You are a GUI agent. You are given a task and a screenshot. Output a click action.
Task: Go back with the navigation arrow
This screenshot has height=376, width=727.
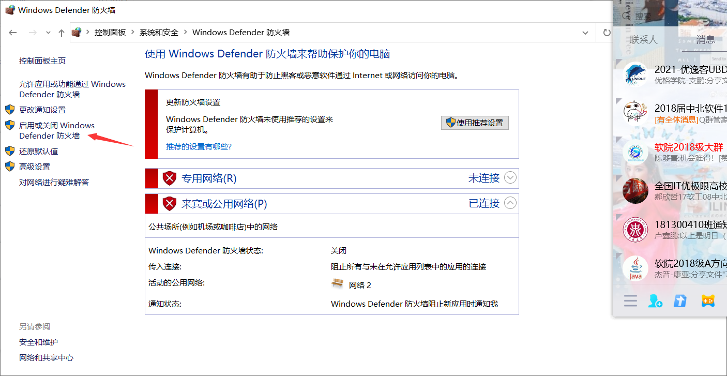[x=13, y=33]
